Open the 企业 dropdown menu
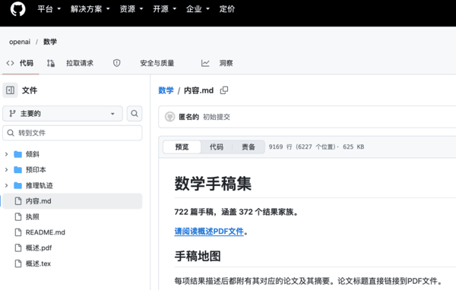The image size is (456, 290). pos(198,9)
